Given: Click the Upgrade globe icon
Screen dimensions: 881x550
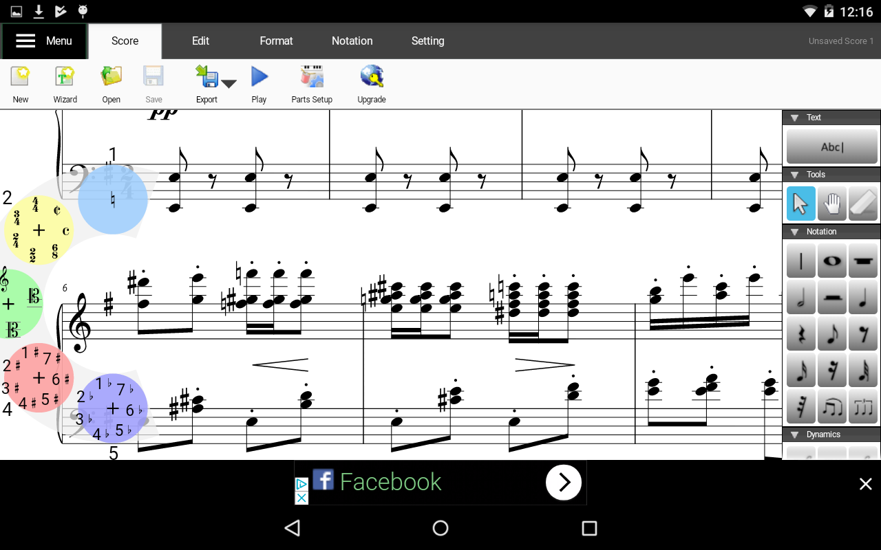Looking at the screenshot, I should 371,76.
